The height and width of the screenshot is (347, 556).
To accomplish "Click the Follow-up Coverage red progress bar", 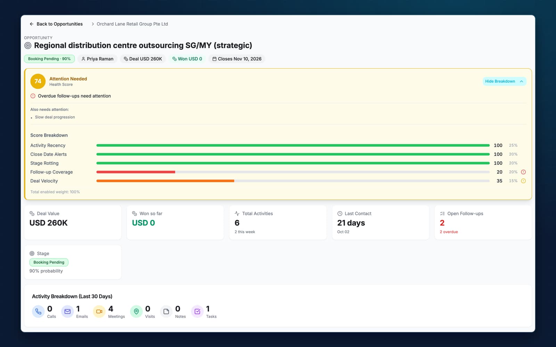I will 136,172.
